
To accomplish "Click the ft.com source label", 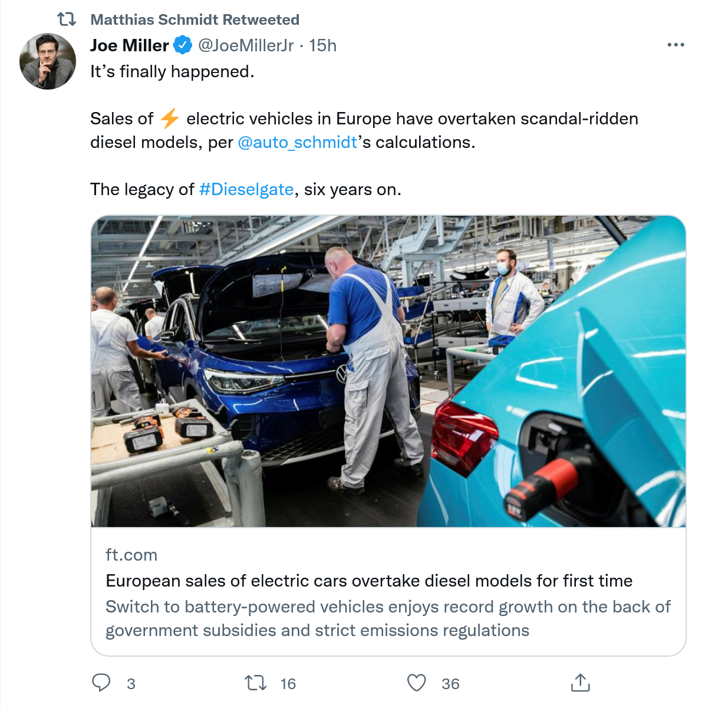I will [131, 555].
